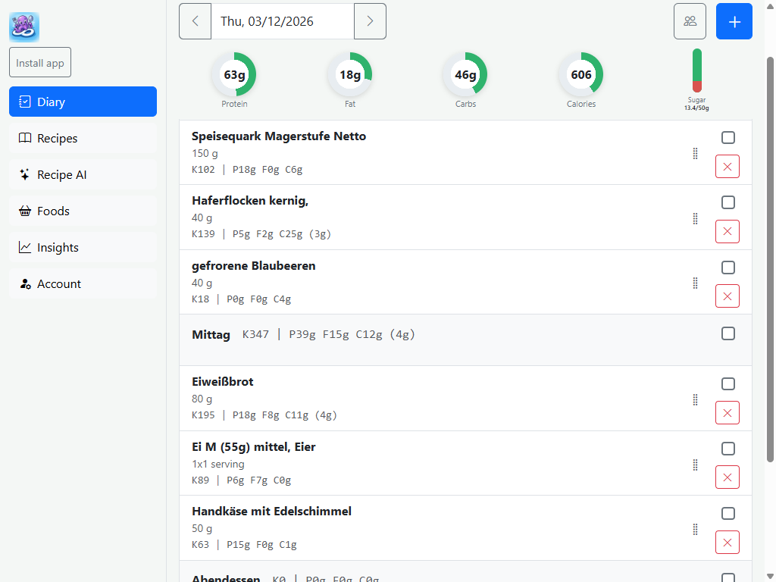The height and width of the screenshot is (582, 776).
Task: Click the octopus app logo
Action: tap(23, 27)
